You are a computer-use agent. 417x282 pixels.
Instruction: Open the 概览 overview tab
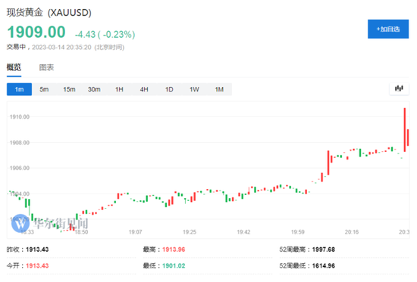(14, 67)
